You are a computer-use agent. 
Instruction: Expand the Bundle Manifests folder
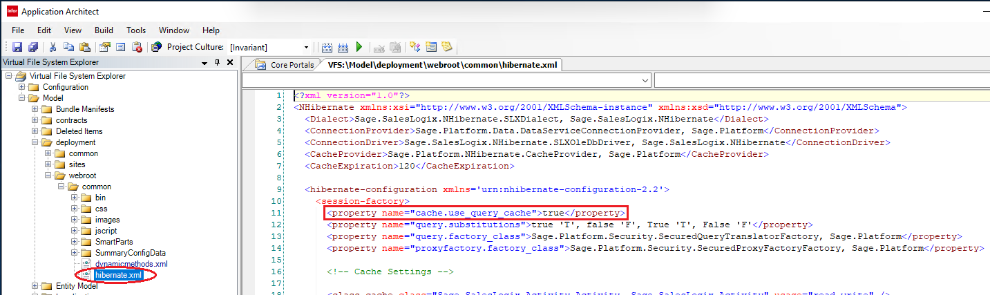coord(35,109)
